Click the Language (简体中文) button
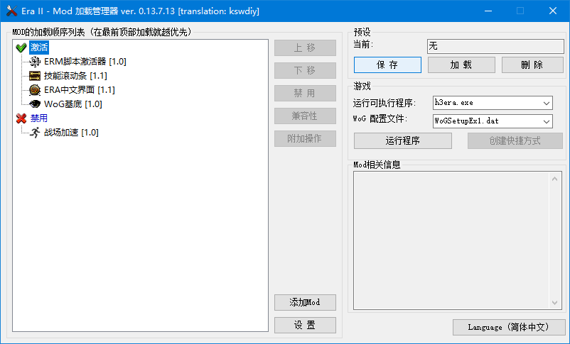Screen dimensions: 570x344 point(509,327)
